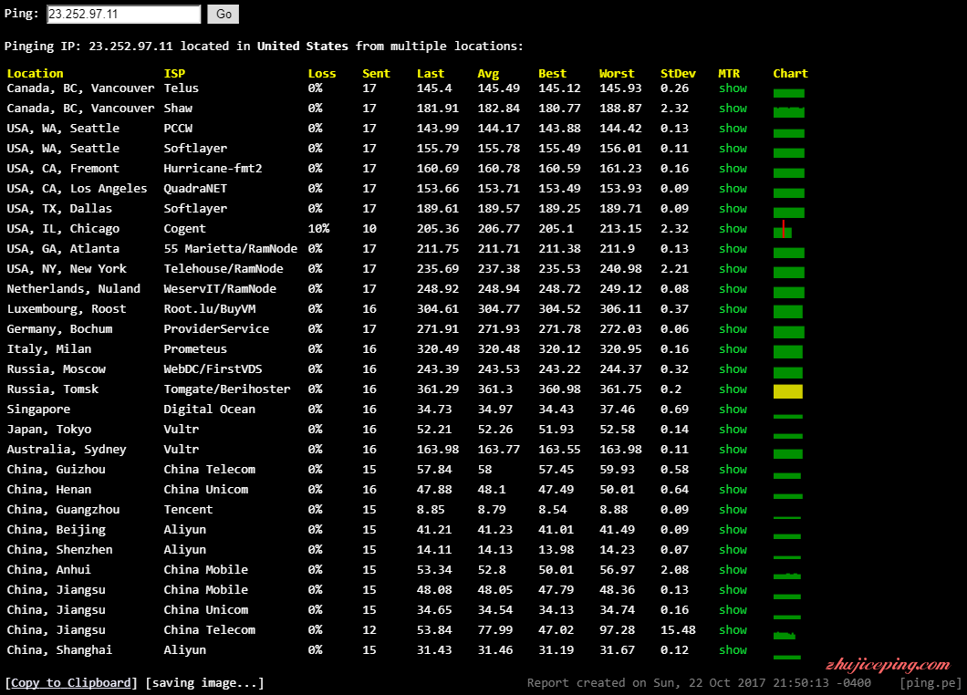Show MTR for Germany Bochum row
Image resolution: width=967 pixels, height=695 pixels.
tap(733, 328)
